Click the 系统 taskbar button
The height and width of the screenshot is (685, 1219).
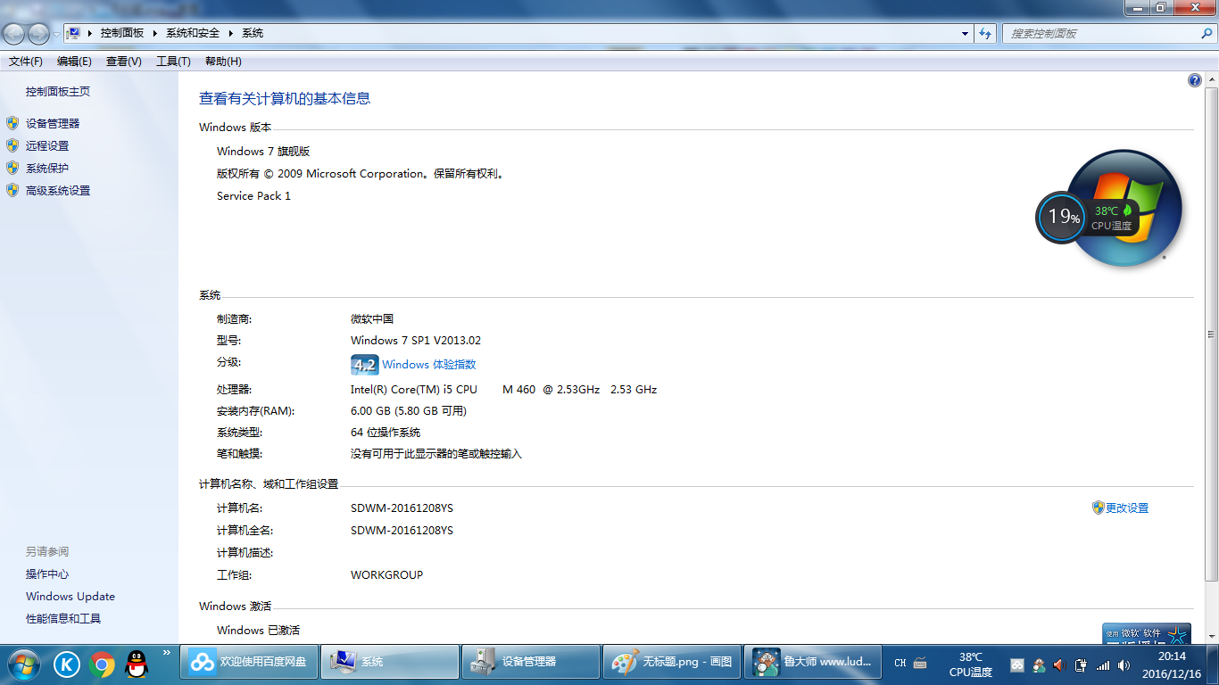390,663
